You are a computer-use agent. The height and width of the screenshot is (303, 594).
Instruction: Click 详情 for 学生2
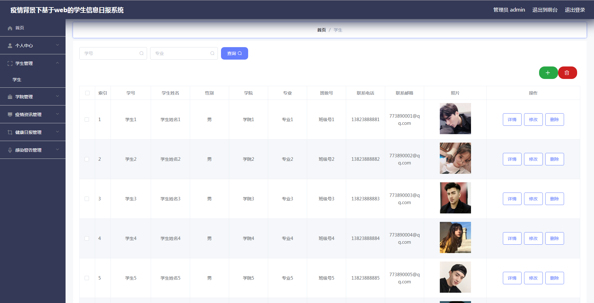512,159
